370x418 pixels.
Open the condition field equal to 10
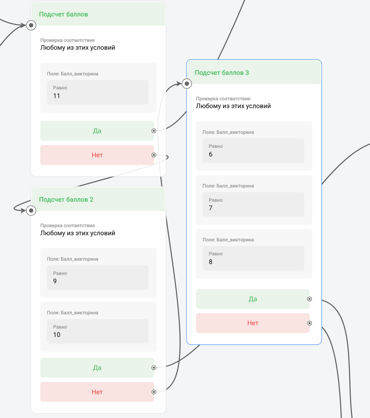[98, 331]
